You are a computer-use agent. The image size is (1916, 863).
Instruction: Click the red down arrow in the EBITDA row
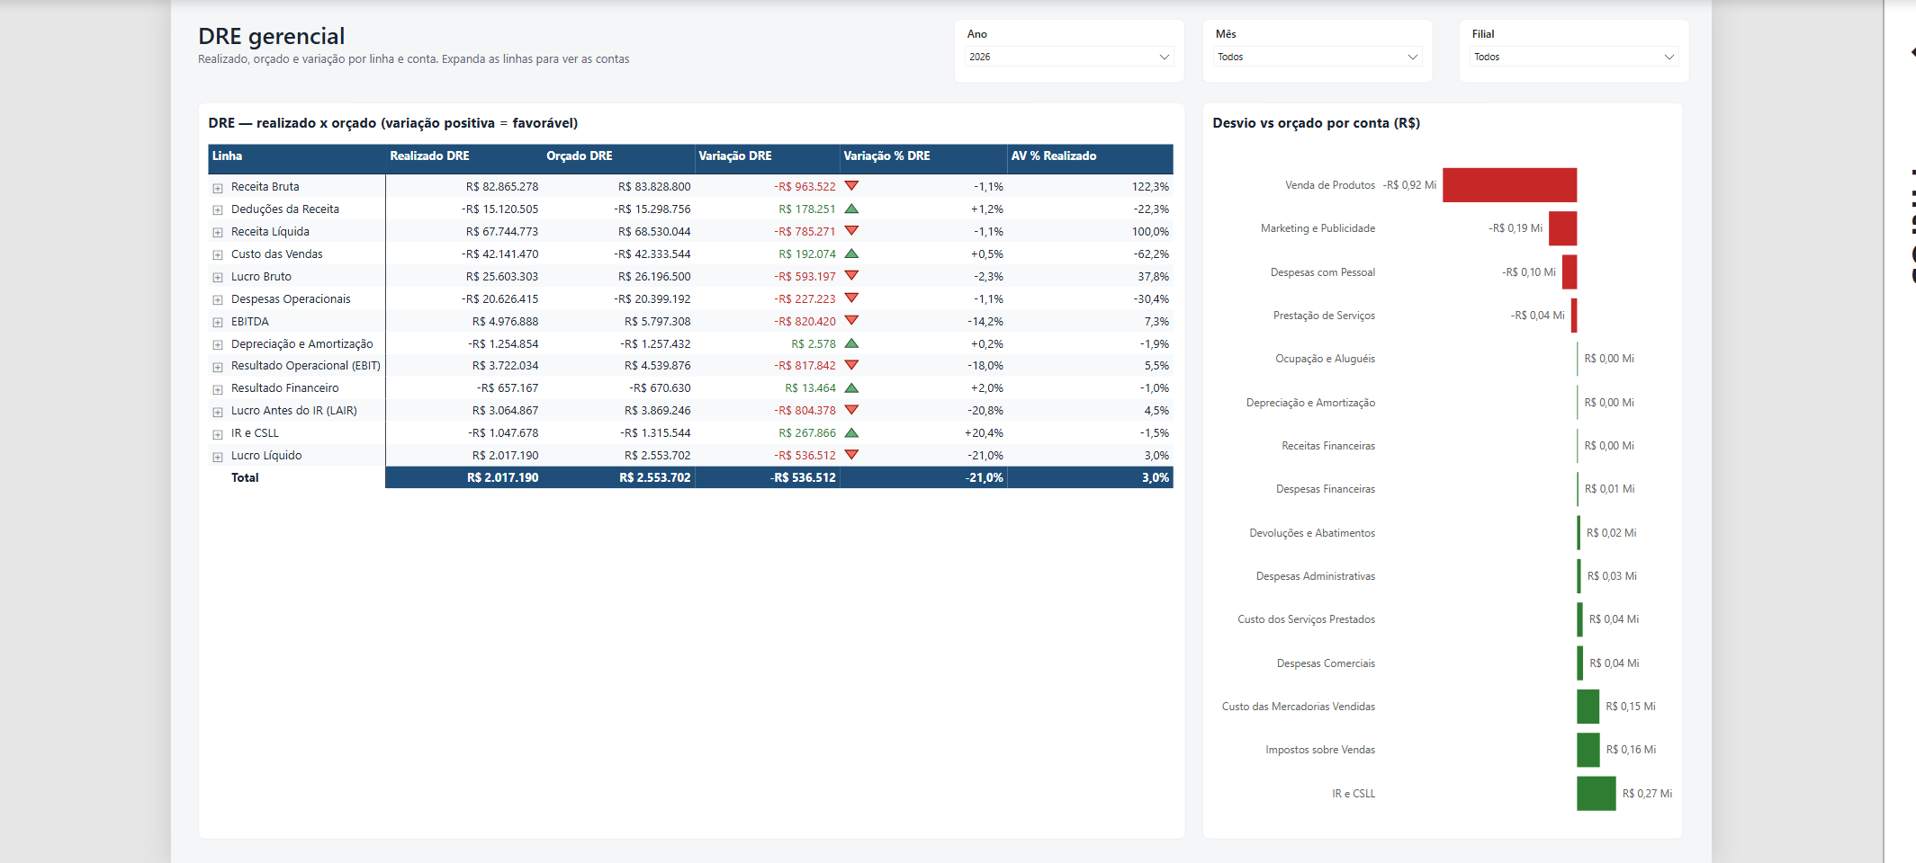pos(851,321)
